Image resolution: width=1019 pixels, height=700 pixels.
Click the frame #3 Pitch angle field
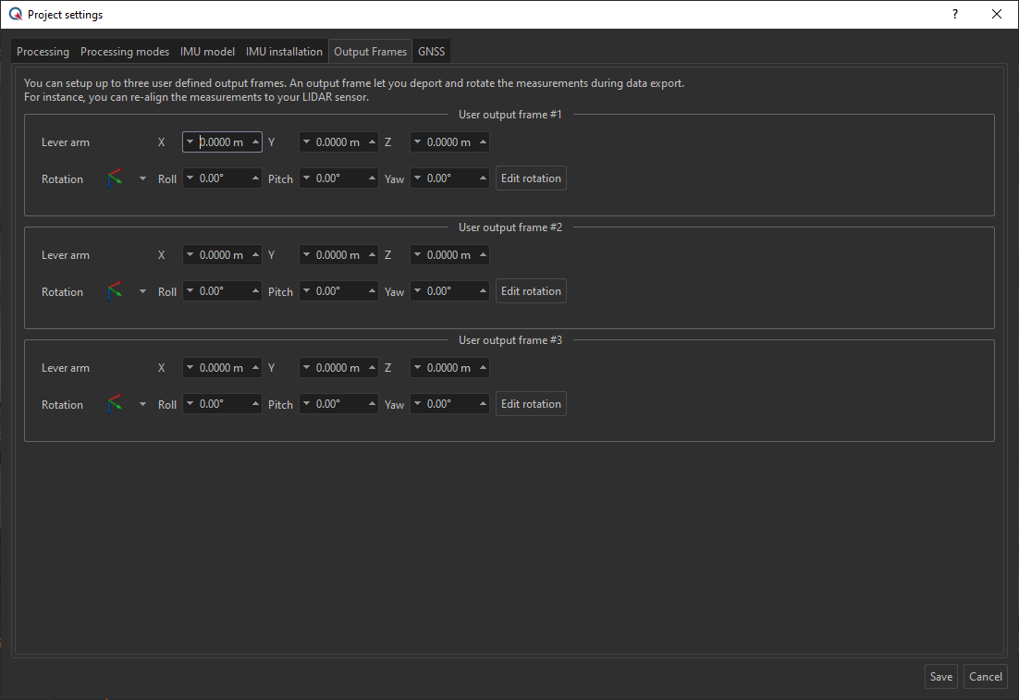click(338, 404)
